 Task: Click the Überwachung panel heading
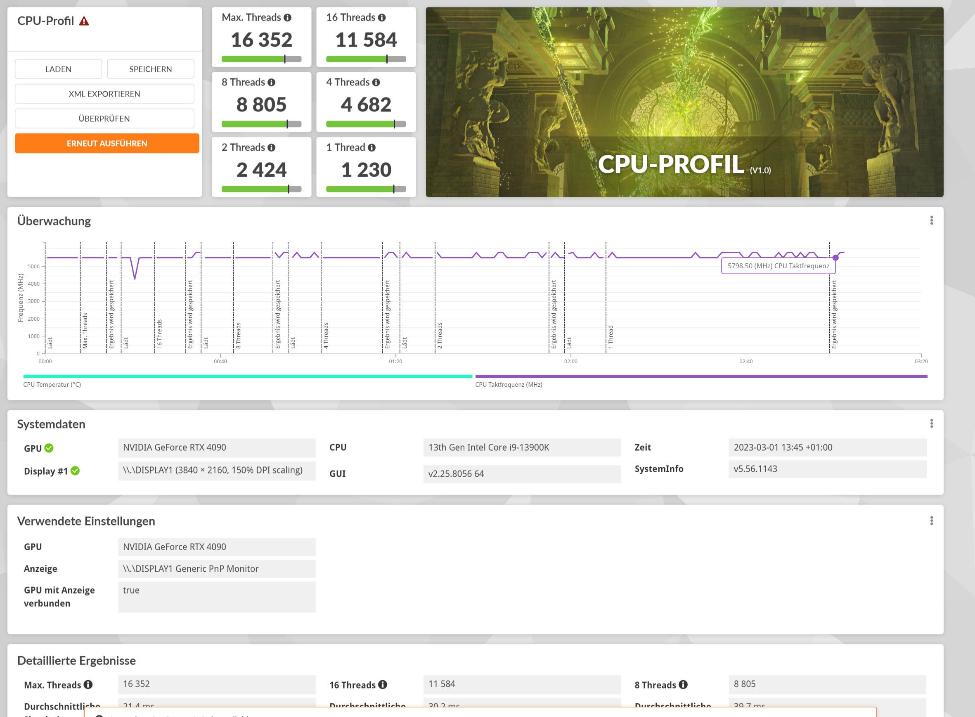coord(54,221)
